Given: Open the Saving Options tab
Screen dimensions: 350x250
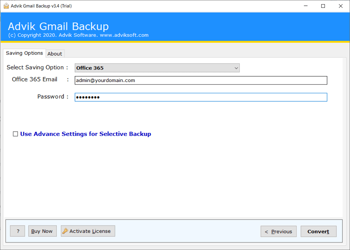Looking at the screenshot, I should [24, 53].
